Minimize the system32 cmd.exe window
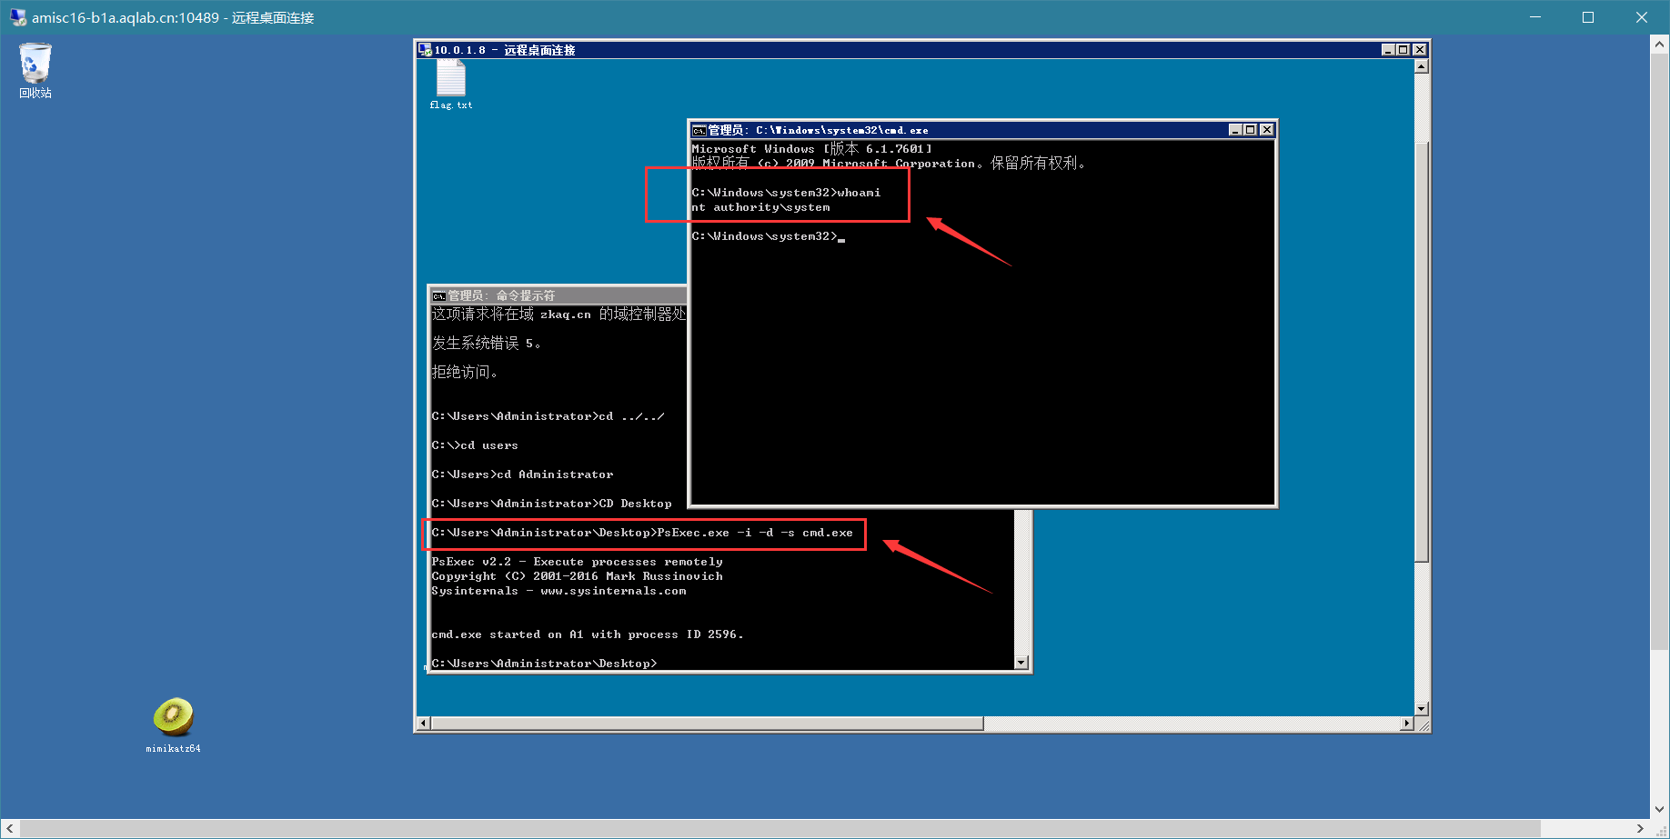Image resolution: width=1670 pixels, height=839 pixels. 1235,130
